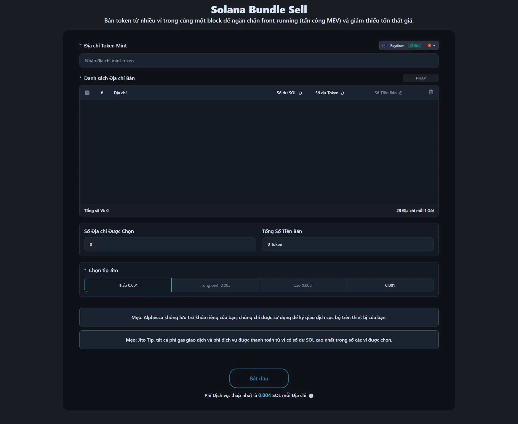Toggle the select-all checkbox in table header
Image resolution: width=518 pixels, height=424 pixels.
point(87,93)
